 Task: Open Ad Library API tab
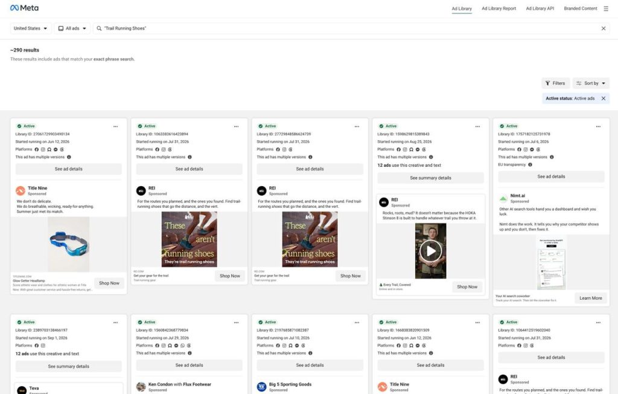pyautogui.click(x=540, y=8)
